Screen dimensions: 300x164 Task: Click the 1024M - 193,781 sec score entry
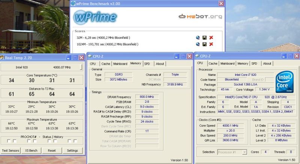[107, 44]
